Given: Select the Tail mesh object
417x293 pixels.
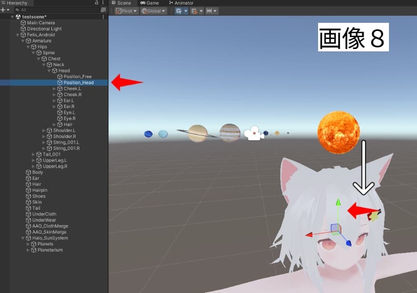Looking at the screenshot, I should tap(36, 208).
